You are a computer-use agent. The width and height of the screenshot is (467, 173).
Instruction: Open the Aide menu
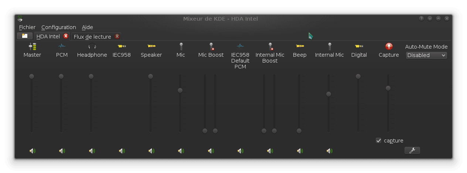click(x=88, y=27)
